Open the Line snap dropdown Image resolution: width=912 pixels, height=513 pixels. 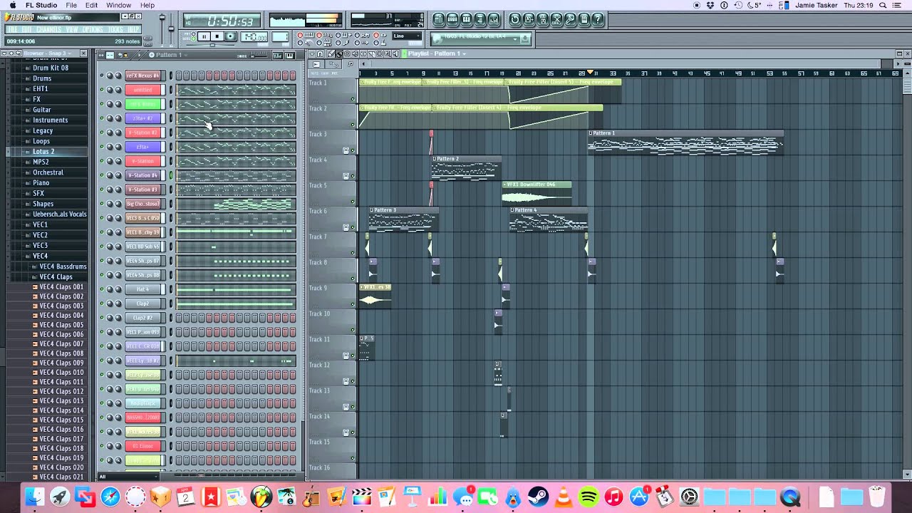coord(407,36)
